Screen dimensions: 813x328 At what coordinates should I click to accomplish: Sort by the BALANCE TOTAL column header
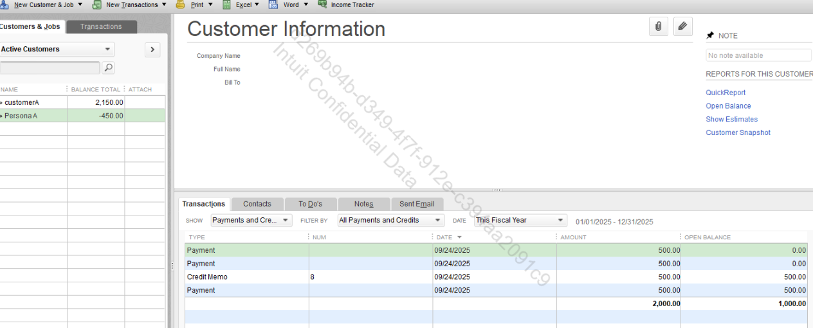click(x=96, y=89)
